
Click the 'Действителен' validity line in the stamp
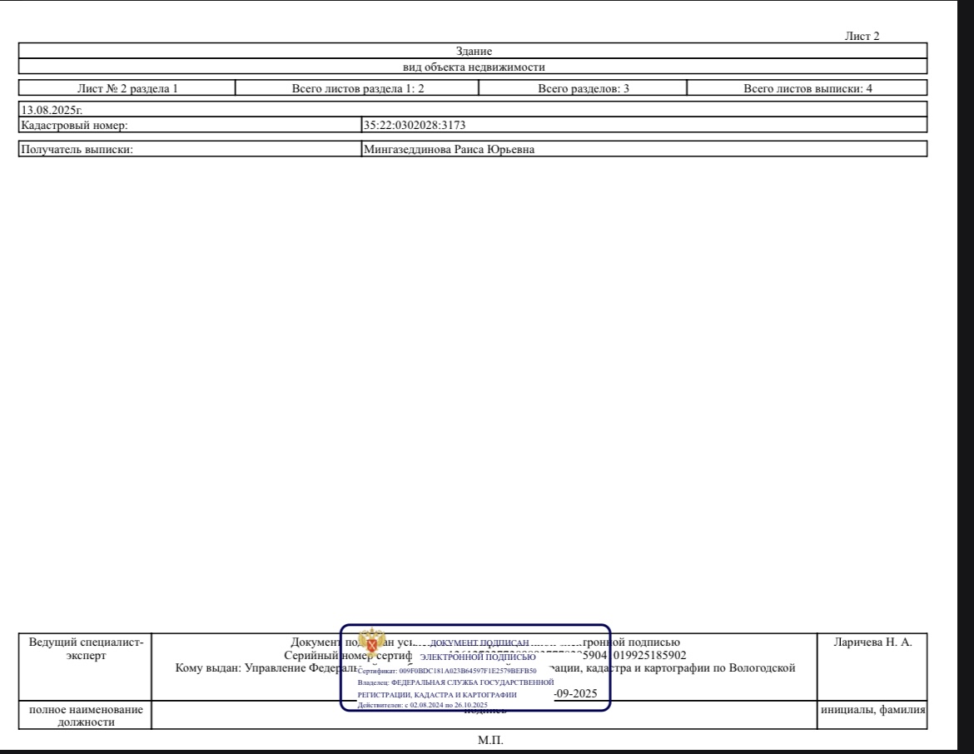pos(422,705)
